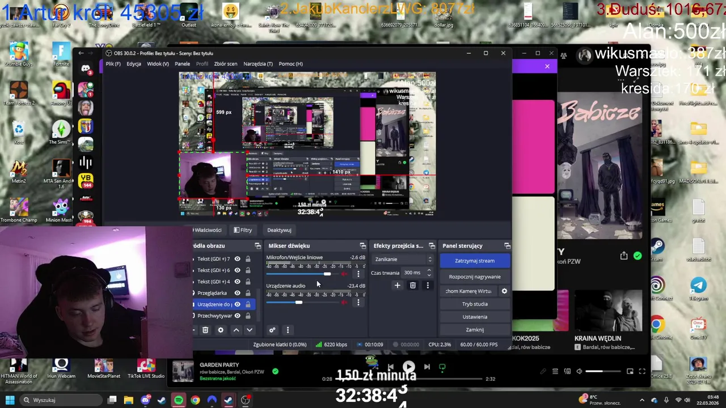Hide Przeglądarka source via eye icon
Viewport: 726px width, 408px height.
click(x=237, y=293)
